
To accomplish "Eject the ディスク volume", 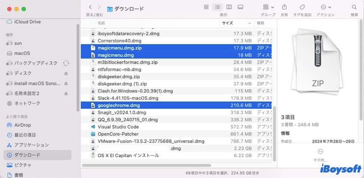I will point(66,73).
